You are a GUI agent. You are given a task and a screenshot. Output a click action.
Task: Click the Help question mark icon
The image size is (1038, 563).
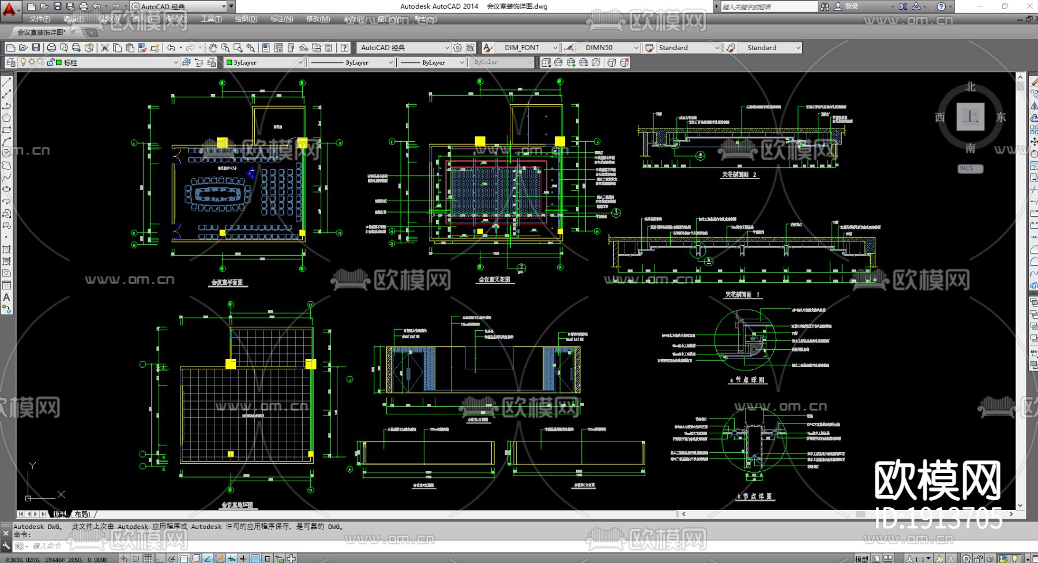coord(344,48)
